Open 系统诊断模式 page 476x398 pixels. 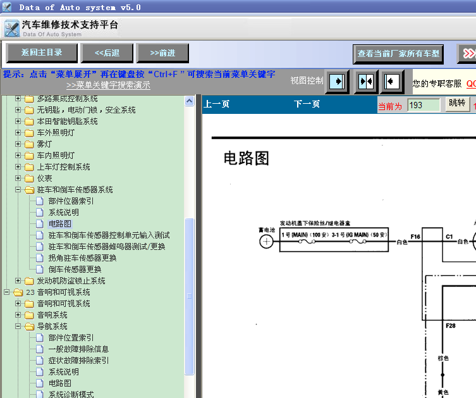(x=71, y=394)
